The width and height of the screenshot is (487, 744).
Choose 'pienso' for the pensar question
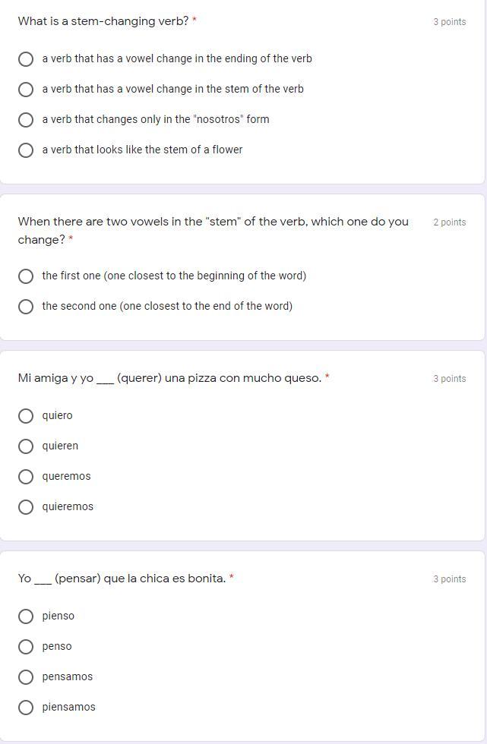click(x=26, y=616)
